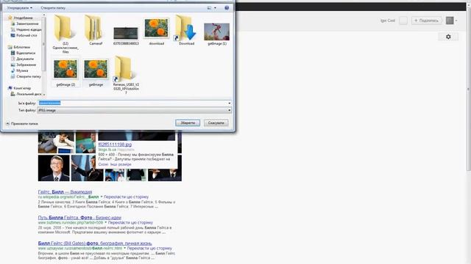Click the + Поділитись button in browser
471x264 pixels.
click(427, 21)
